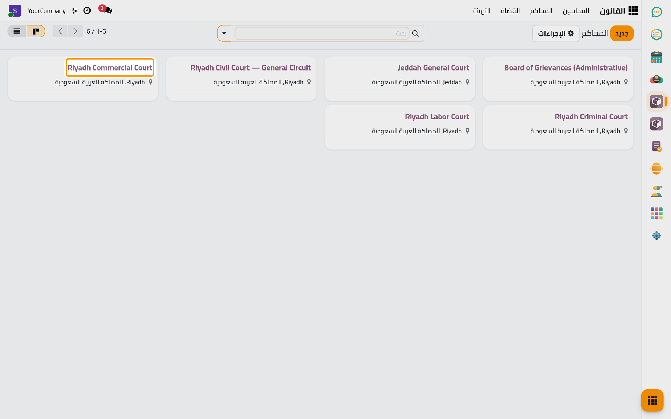The width and height of the screenshot is (671, 419).
Task: Click the main menu grid icon beside القانون
Action: 633,11
